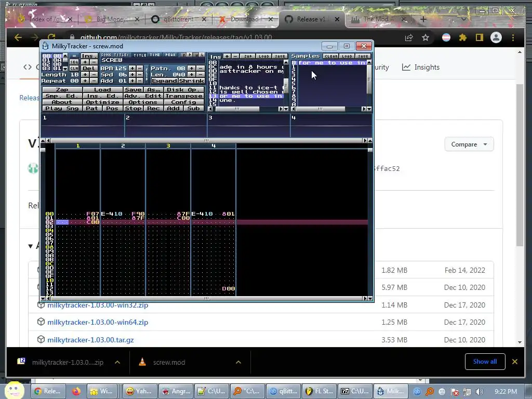Open the Instrument Editor (Ins. Ed.)
This screenshot has width=532, height=399.
tap(103, 96)
